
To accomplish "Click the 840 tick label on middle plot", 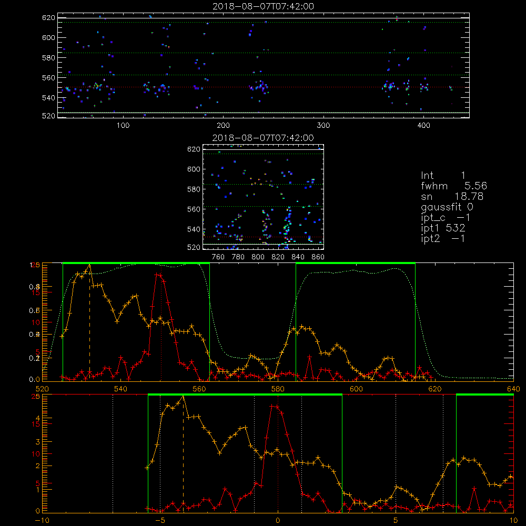I will click(x=298, y=257).
